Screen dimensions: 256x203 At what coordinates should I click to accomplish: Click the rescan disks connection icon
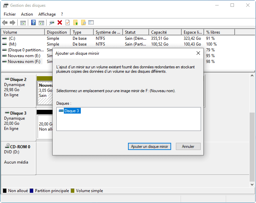(52, 23)
